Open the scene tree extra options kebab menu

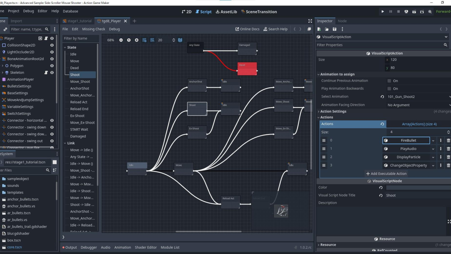click(55, 29)
